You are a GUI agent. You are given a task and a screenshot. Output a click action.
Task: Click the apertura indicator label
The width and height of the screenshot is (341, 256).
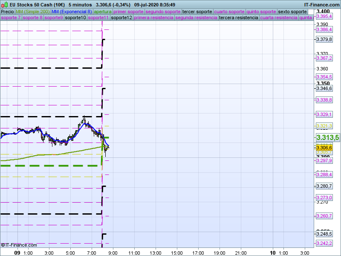103,12
